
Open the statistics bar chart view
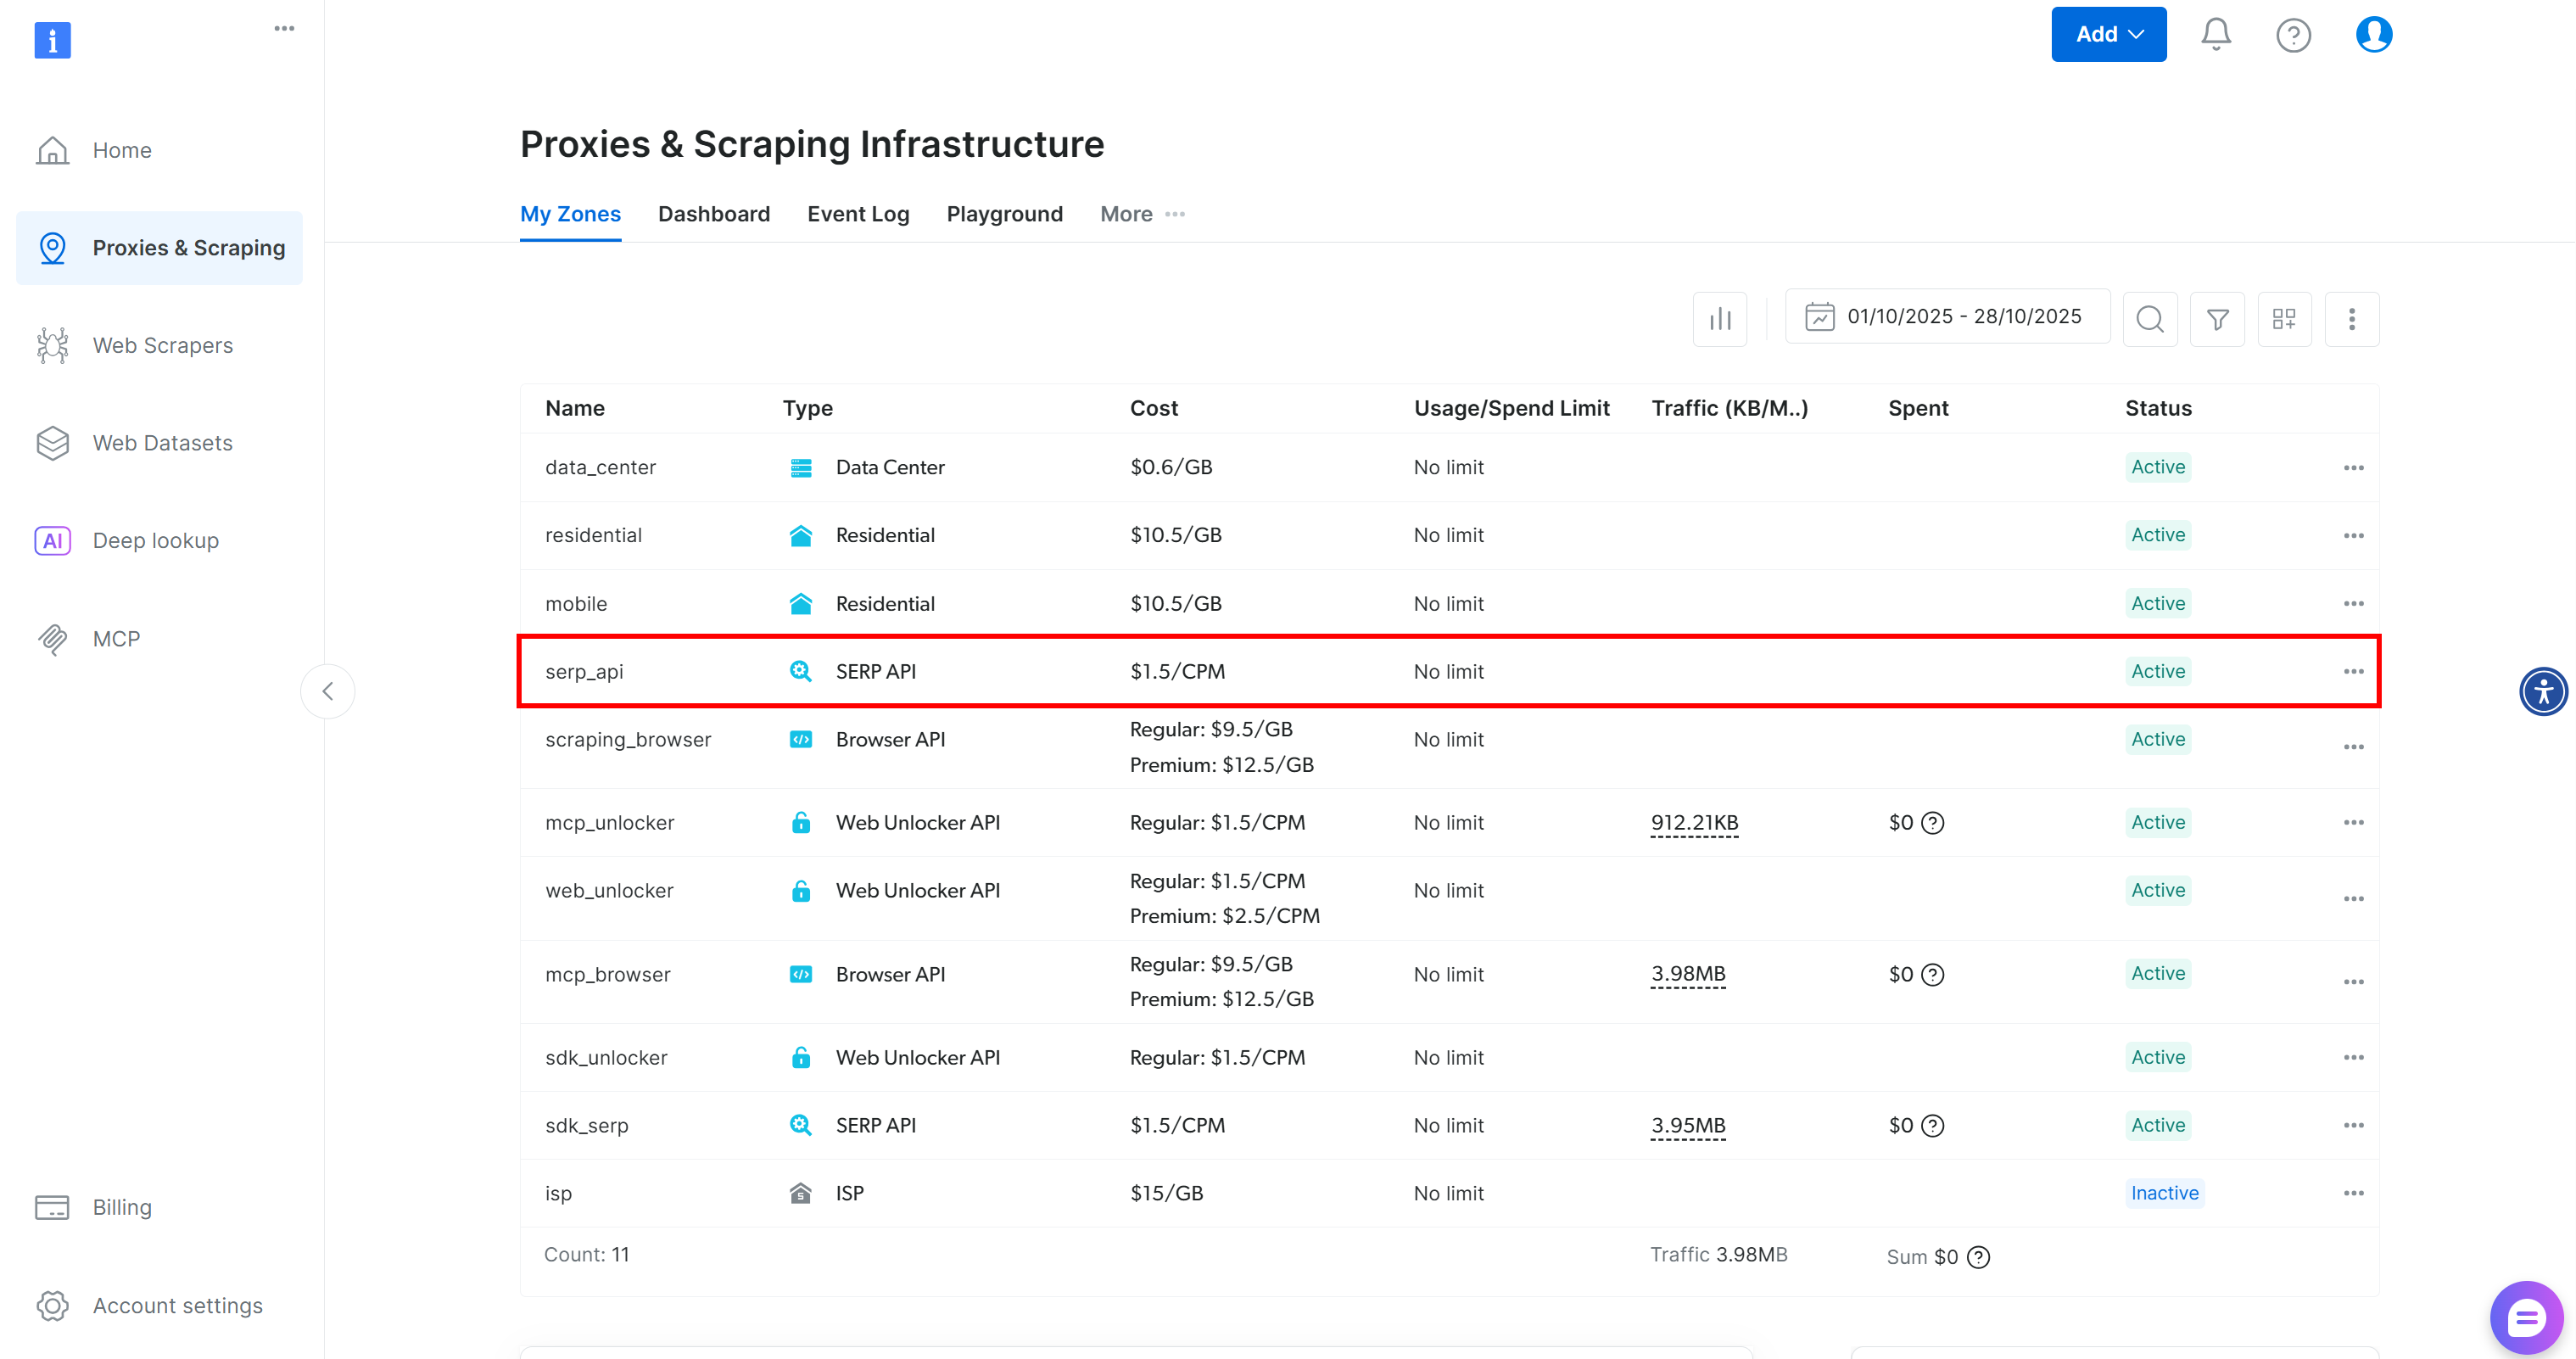pos(1719,318)
